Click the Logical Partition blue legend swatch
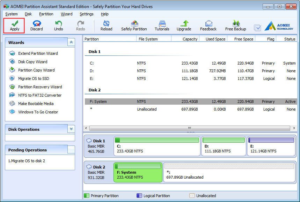Image resolution: width=300 pixels, height=202 pixels. coord(139,196)
